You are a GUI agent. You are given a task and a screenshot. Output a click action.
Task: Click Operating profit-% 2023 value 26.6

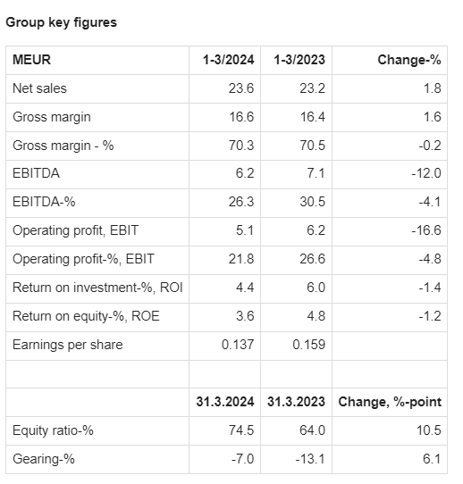click(312, 259)
